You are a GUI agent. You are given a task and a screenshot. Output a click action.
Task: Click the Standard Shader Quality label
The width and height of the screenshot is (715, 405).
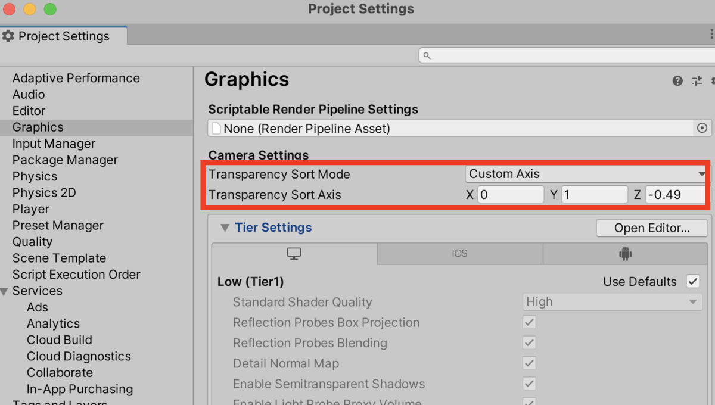(303, 302)
